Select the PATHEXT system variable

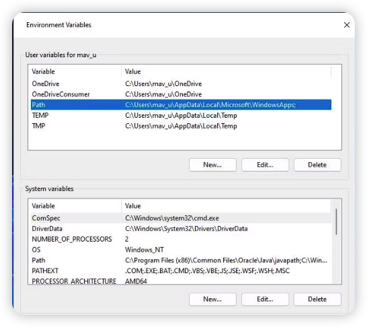point(181,270)
